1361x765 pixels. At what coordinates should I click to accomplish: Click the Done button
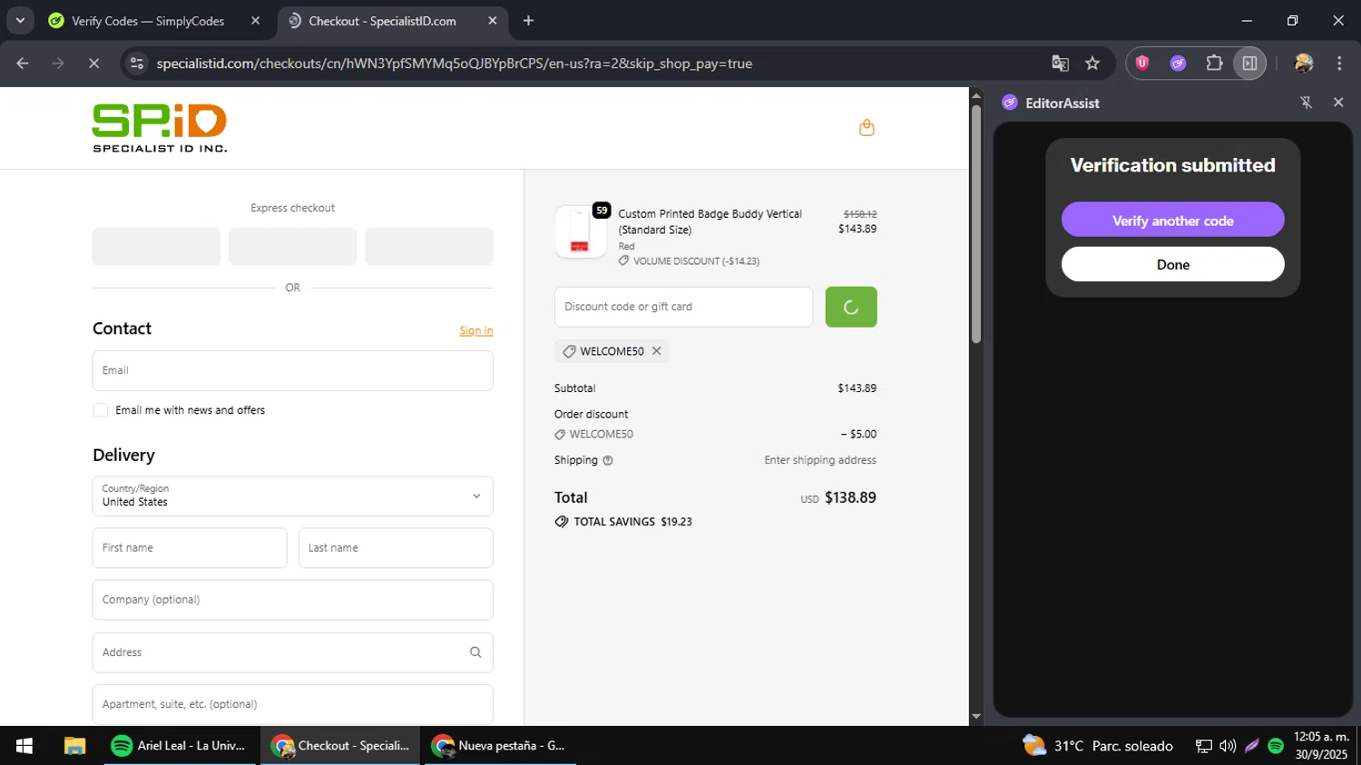(1173, 265)
